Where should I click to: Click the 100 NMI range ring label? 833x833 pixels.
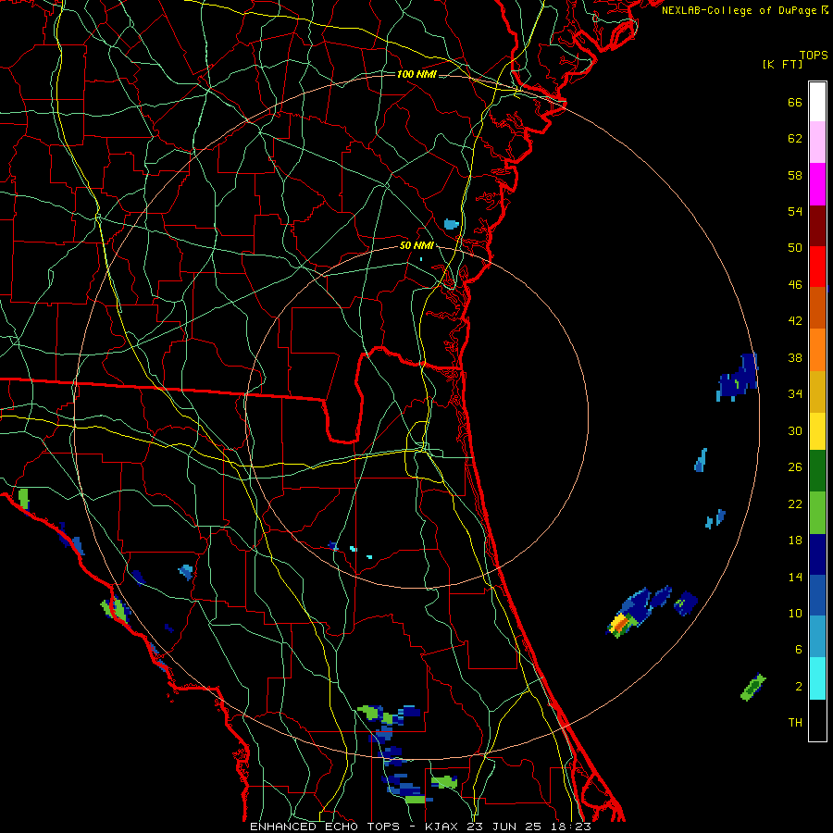pyautogui.click(x=416, y=74)
